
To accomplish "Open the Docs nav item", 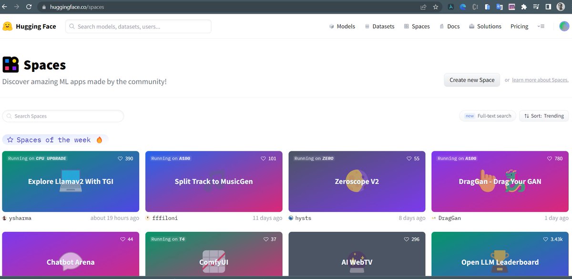I will (449, 26).
